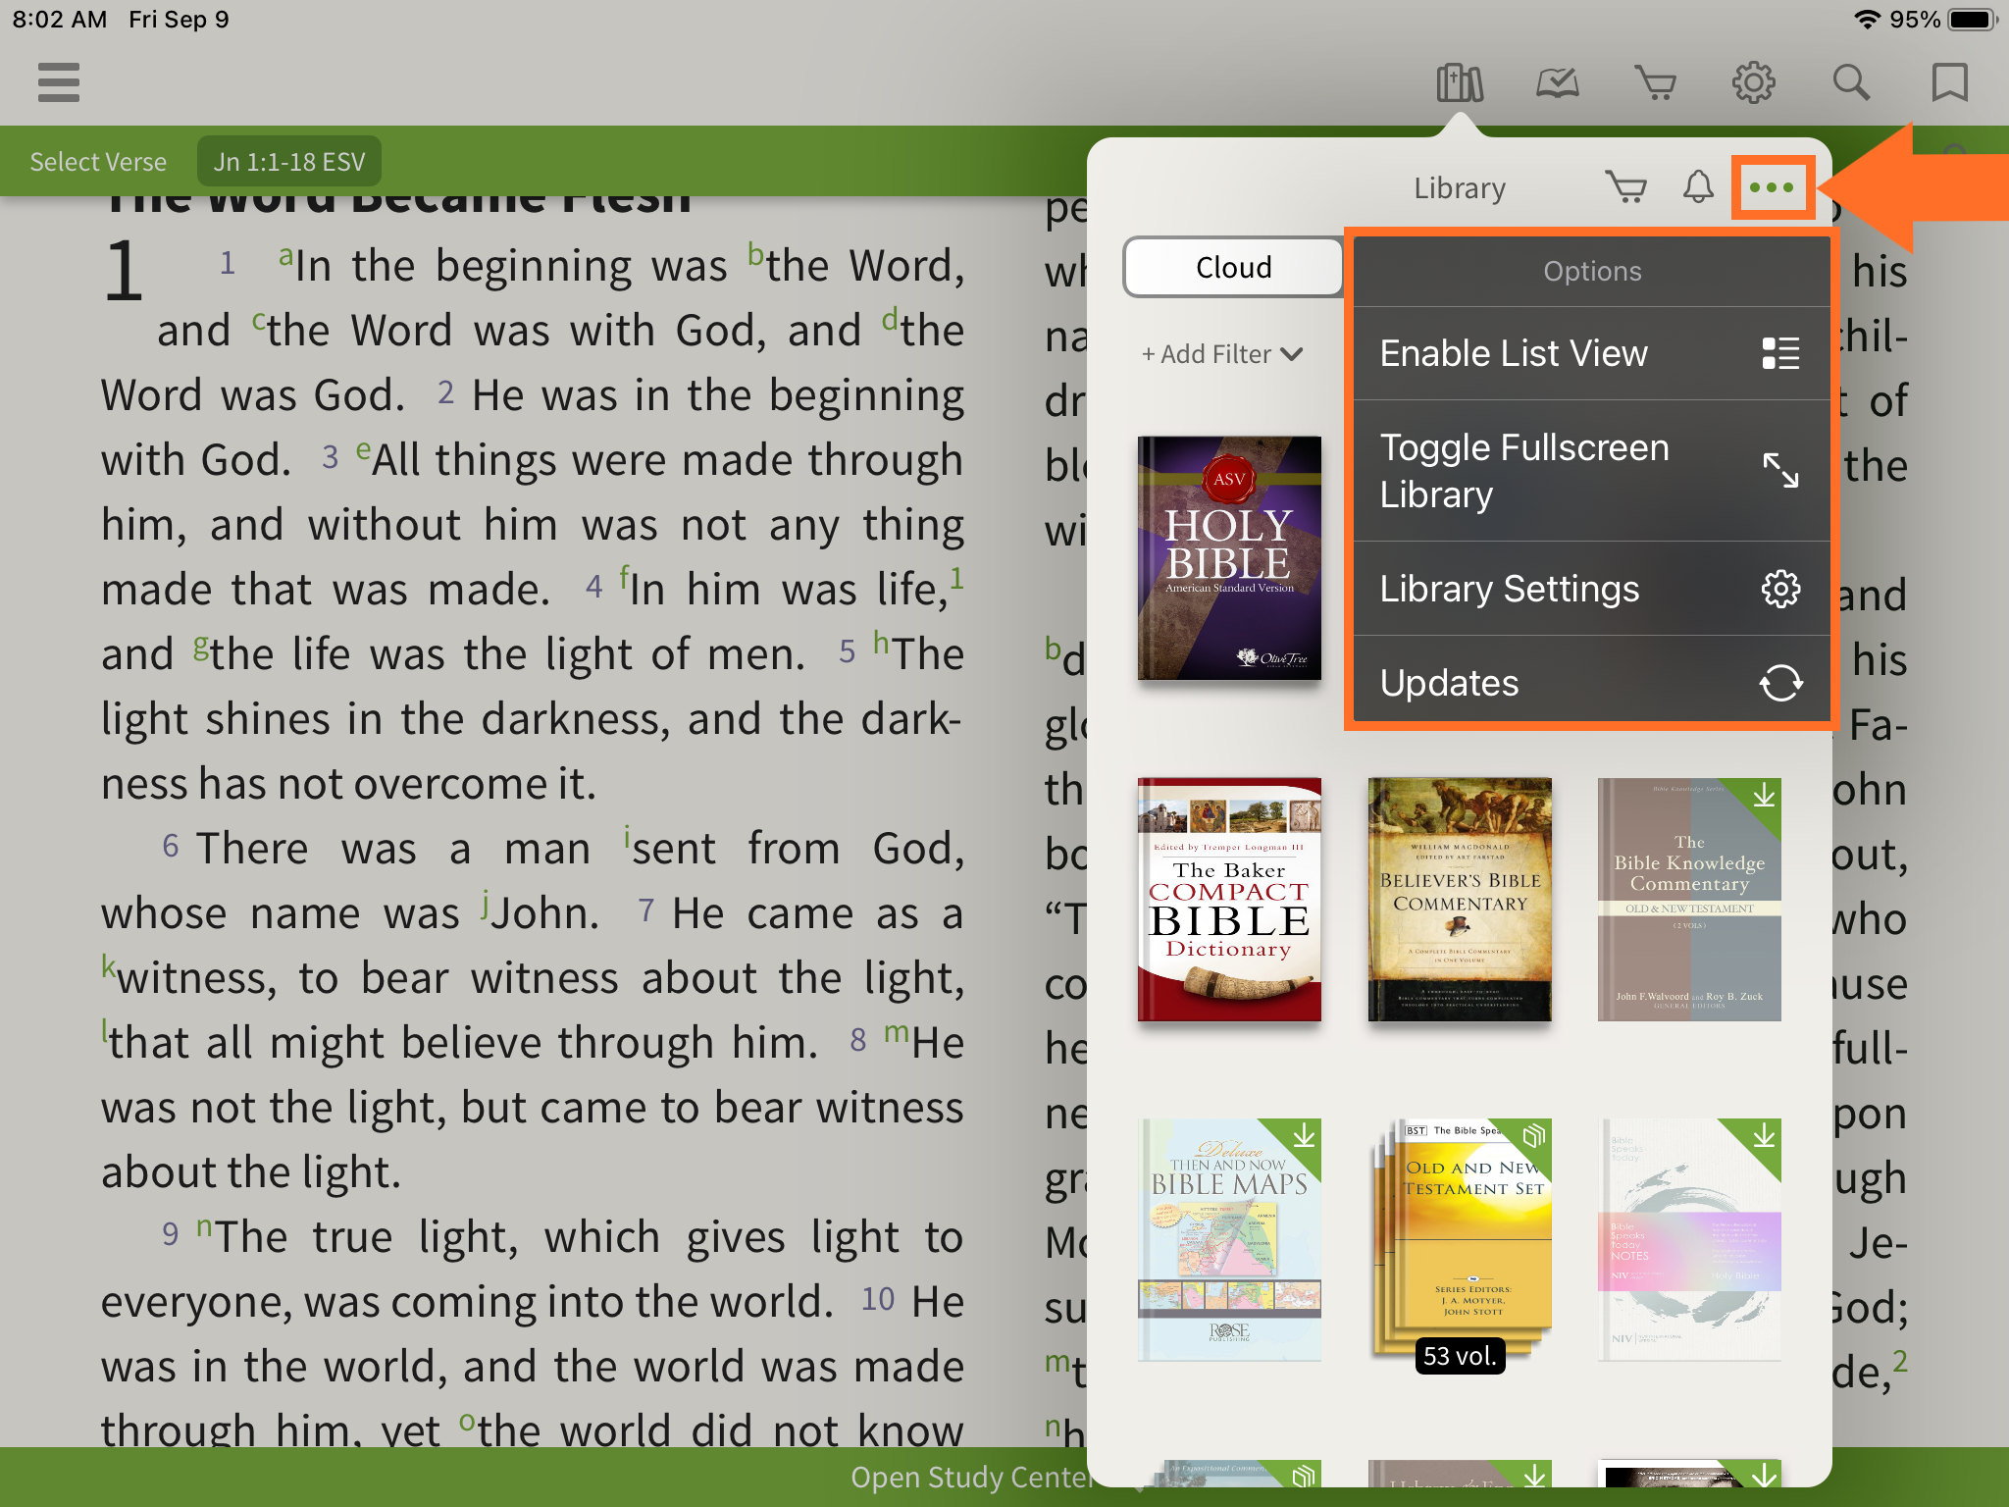Open Believer's Bible Commentary cover
This screenshot has width=2009, height=1507.
[1460, 899]
